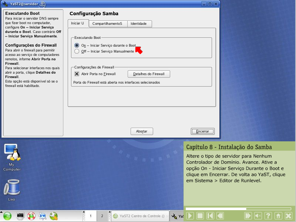Screen dimensions: 296x222
Task: Launch the terminal from the taskbar
Action: (x=20, y=216)
